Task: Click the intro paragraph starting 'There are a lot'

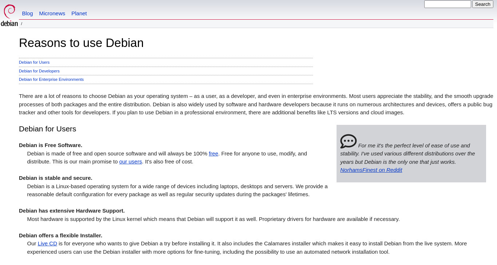Action: 256,104
